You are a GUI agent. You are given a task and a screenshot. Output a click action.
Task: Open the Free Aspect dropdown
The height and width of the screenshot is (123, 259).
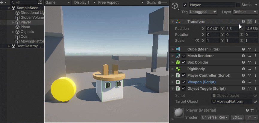(121, 2)
